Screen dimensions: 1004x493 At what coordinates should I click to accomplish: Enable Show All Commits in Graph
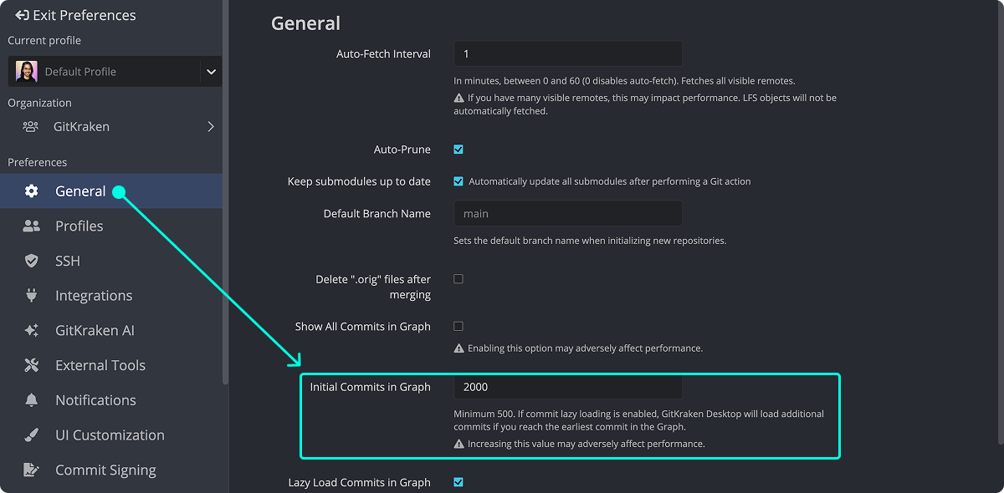click(x=458, y=326)
